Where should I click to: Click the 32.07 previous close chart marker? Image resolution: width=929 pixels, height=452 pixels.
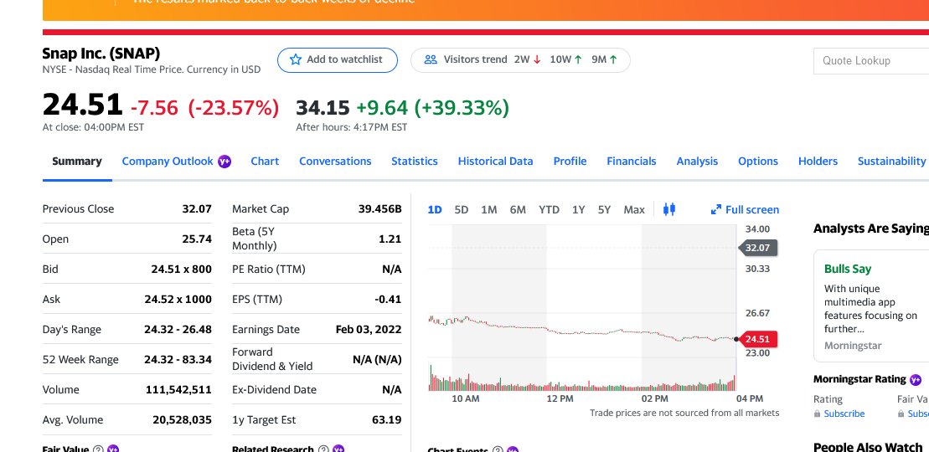[x=758, y=248]
